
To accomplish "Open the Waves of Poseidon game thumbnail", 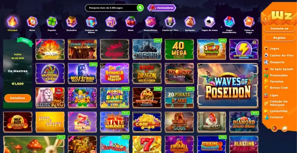I will point(228,86).
